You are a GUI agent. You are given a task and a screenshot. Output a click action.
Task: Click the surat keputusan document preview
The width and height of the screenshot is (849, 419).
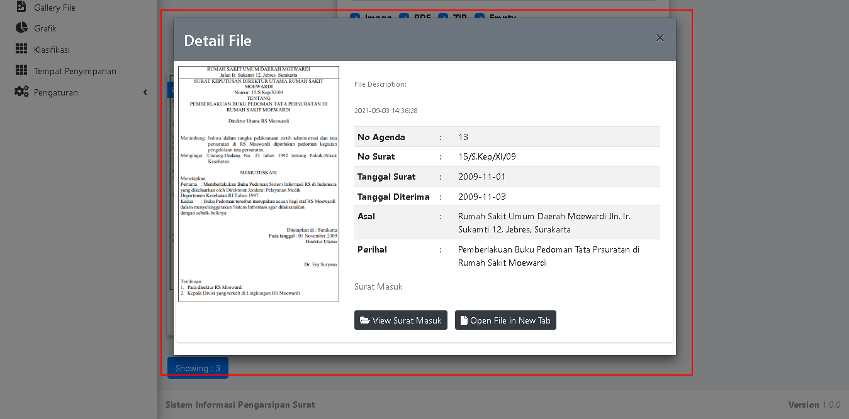[x=258, y=182]
